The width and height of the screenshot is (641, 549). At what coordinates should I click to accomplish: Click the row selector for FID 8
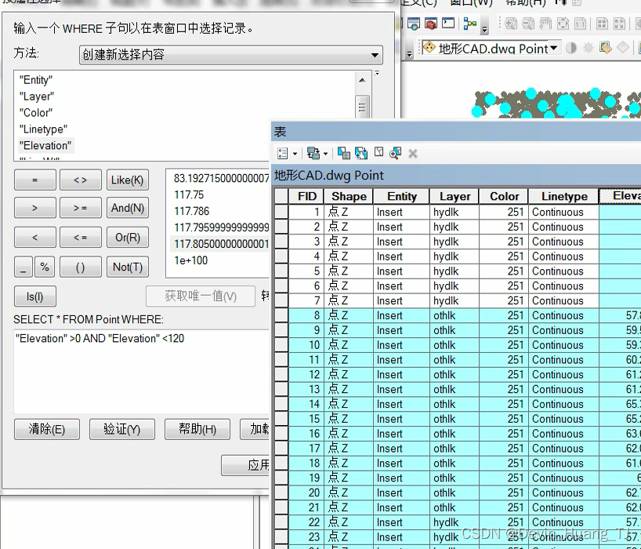pyautogui.click(x=281, y=315)
